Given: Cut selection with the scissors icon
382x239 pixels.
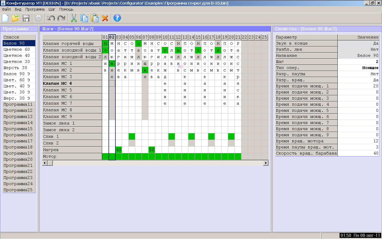Looking at the screenshot, I should pyautogui.click(x=74, y=18).
